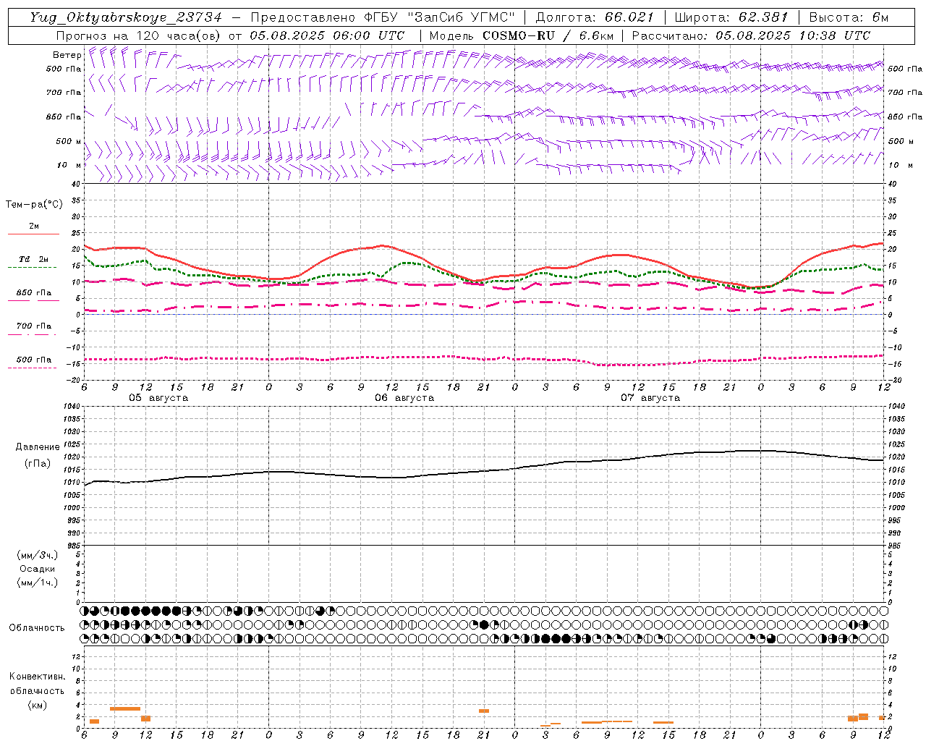Click the dotted magenta '500 гПа' temperature legend line
This screenshot has width=926, height=741.
pos(33,368)
